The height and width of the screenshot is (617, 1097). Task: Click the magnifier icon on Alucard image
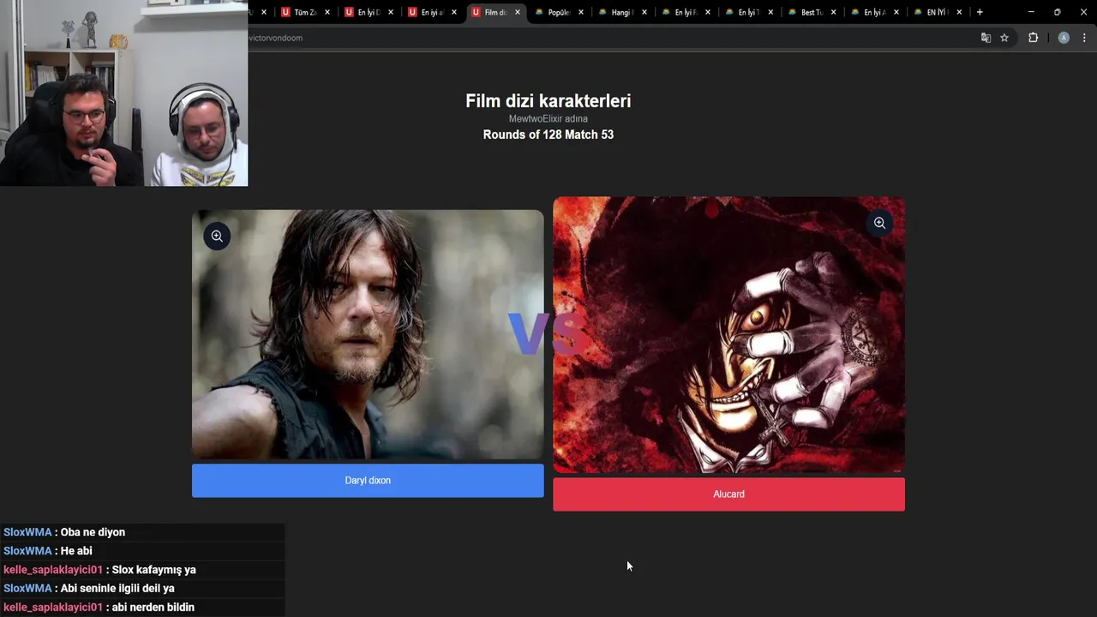pyautogui.click(x=879, y=223)
